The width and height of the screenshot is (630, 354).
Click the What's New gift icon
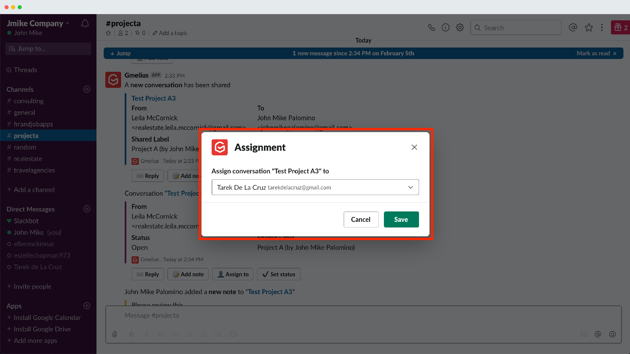620,28
